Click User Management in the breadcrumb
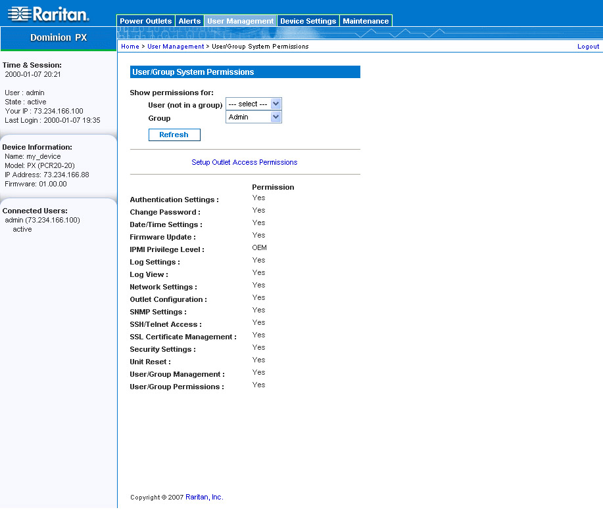 pos(176,47)
